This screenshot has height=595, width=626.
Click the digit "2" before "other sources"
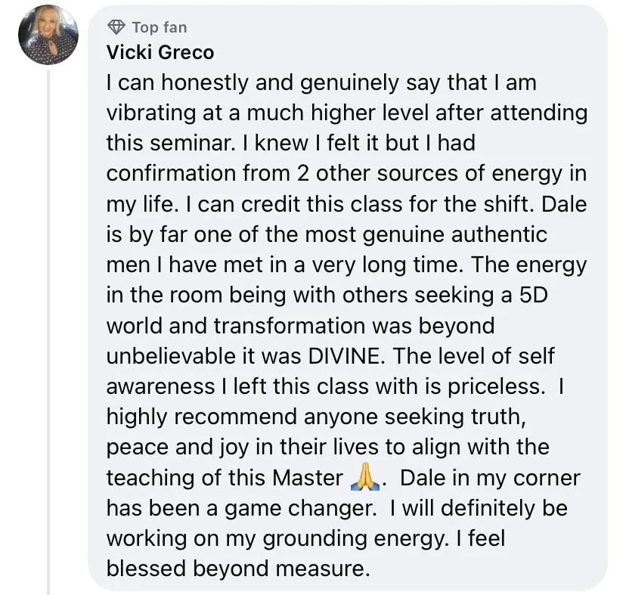click(x=303, y=173)
